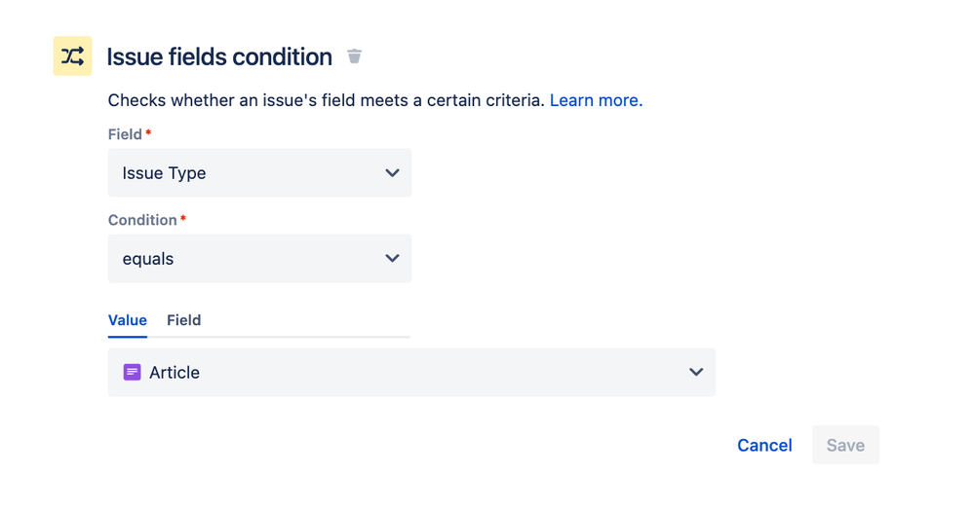This screenshot has width=974, height=511.
Task: Click the Cancel button
Action: click(764, 445)
